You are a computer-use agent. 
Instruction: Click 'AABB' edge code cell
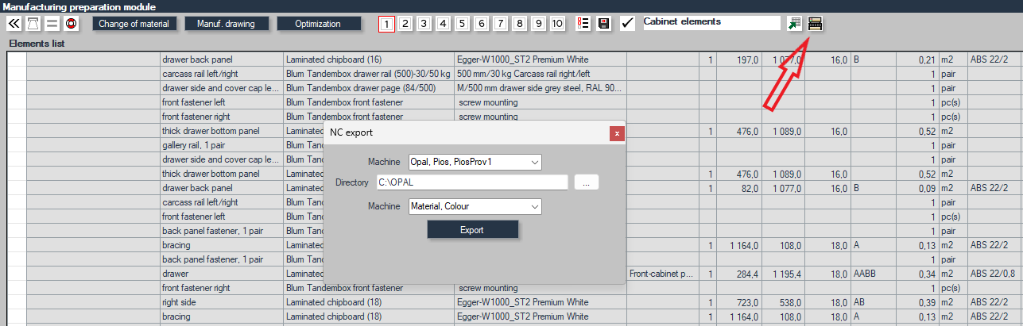click(x=873, y=274)
